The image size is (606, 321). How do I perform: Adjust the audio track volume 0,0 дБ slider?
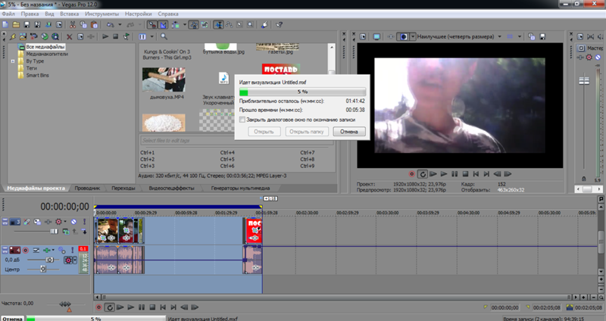click(x=49, y=260)
